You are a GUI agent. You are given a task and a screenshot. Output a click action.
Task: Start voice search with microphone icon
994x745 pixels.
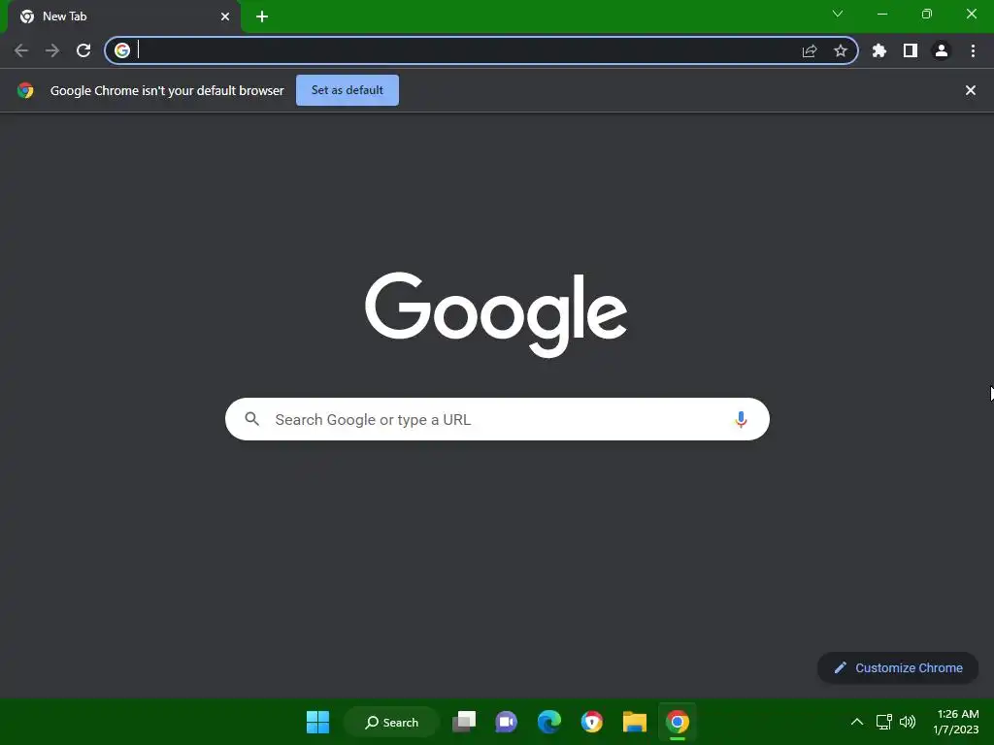tap(741, 419)
